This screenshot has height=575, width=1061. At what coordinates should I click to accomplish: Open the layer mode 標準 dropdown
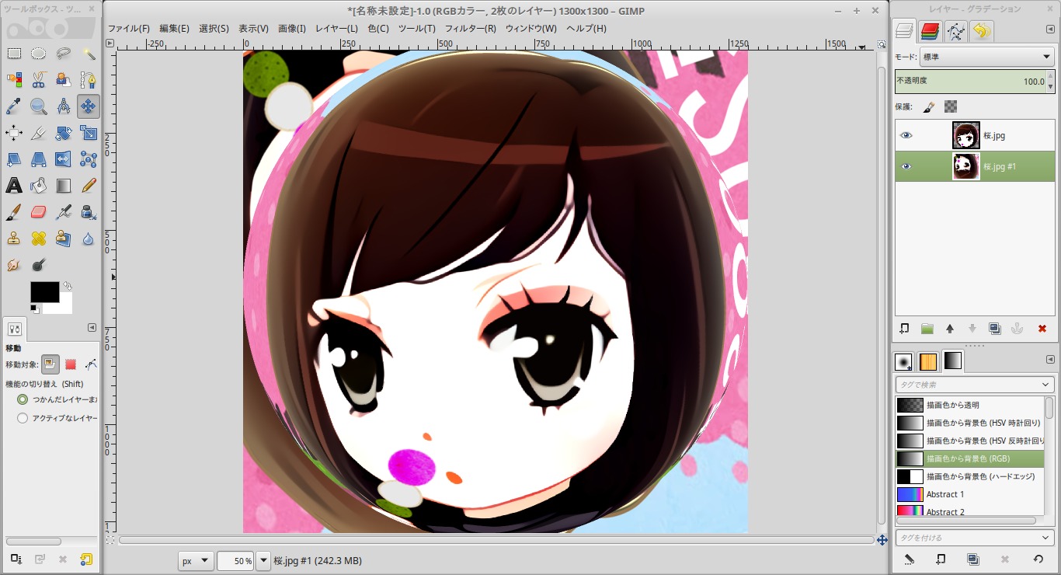[x=986, y=57]
